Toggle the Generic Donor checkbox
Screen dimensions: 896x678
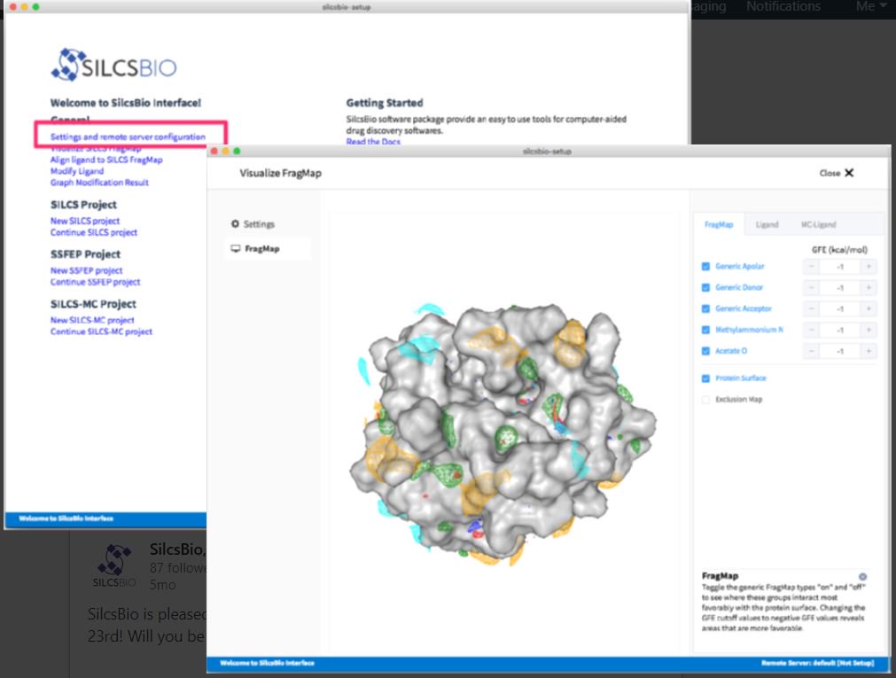pos(705,287)
